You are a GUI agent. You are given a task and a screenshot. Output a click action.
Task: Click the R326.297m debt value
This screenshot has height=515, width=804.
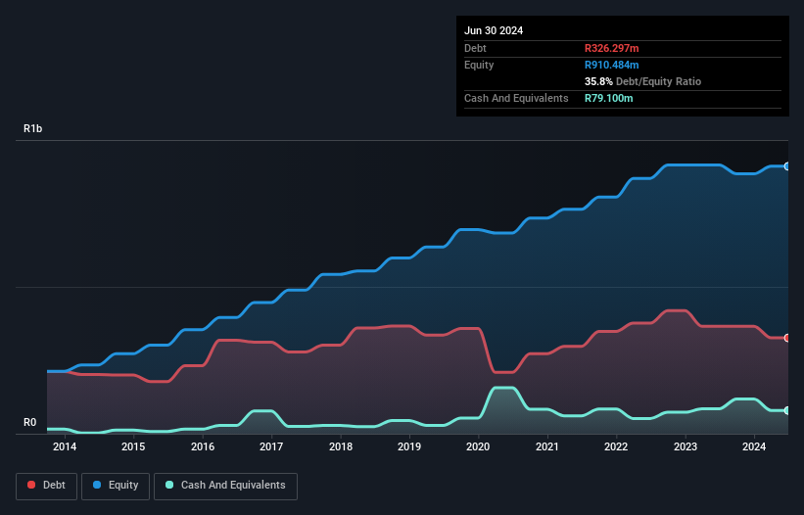coord(612,48)
